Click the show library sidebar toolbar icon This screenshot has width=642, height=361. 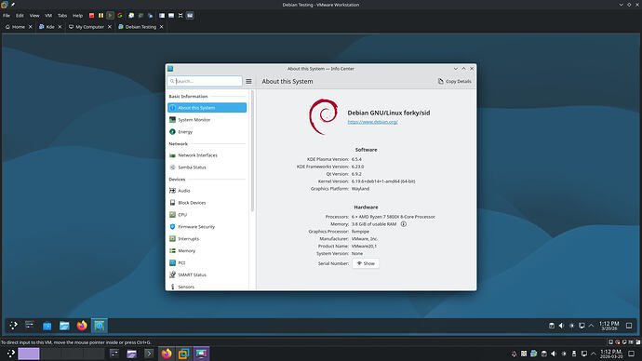[162, 16]
